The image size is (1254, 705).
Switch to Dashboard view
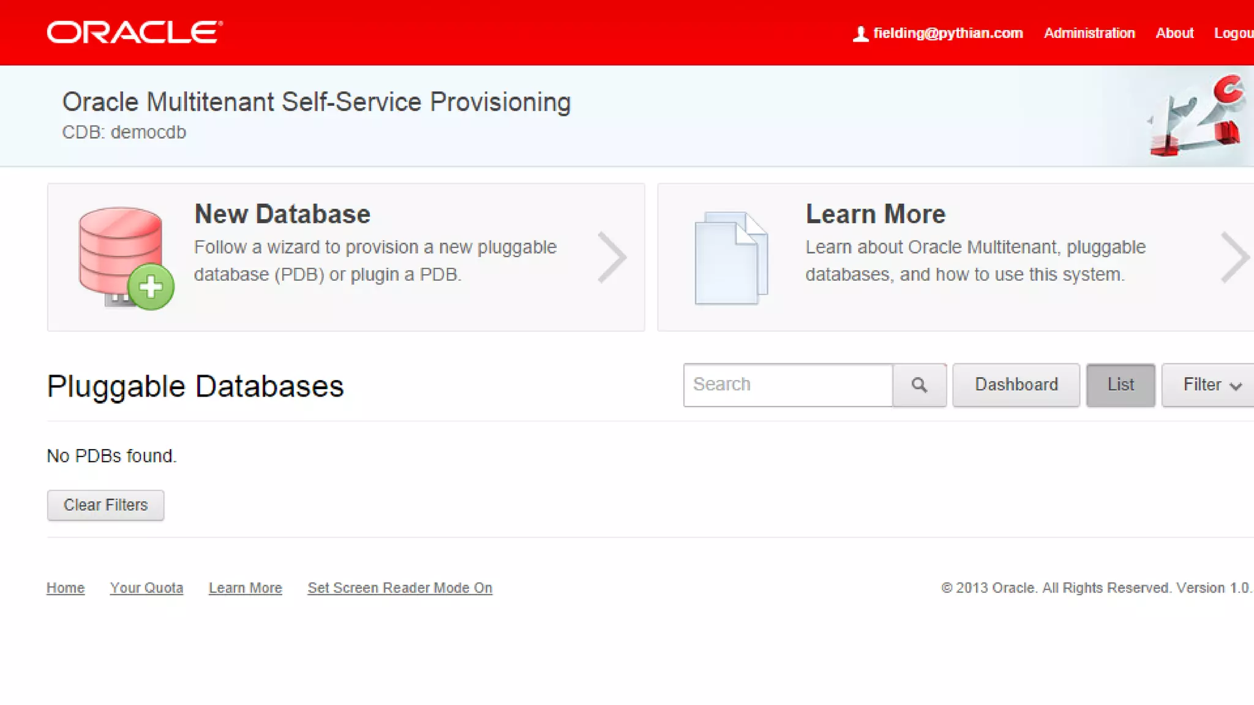pos(1016,385)
